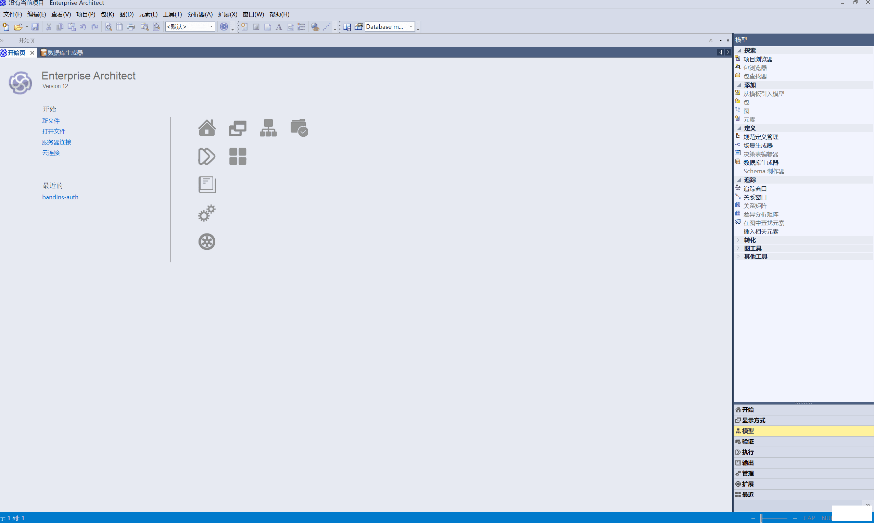Screen dimensions: 874x523
Task: Click 插入相关元素 in the model panel
Action: coord(761,232)
